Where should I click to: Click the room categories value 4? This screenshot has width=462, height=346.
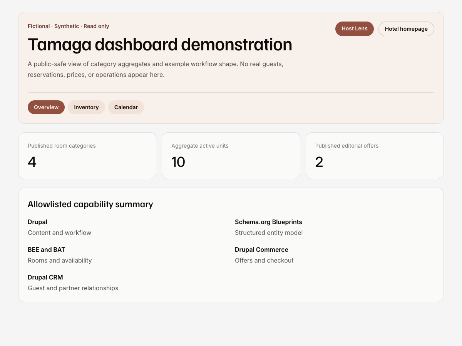(x=32, y=162)
